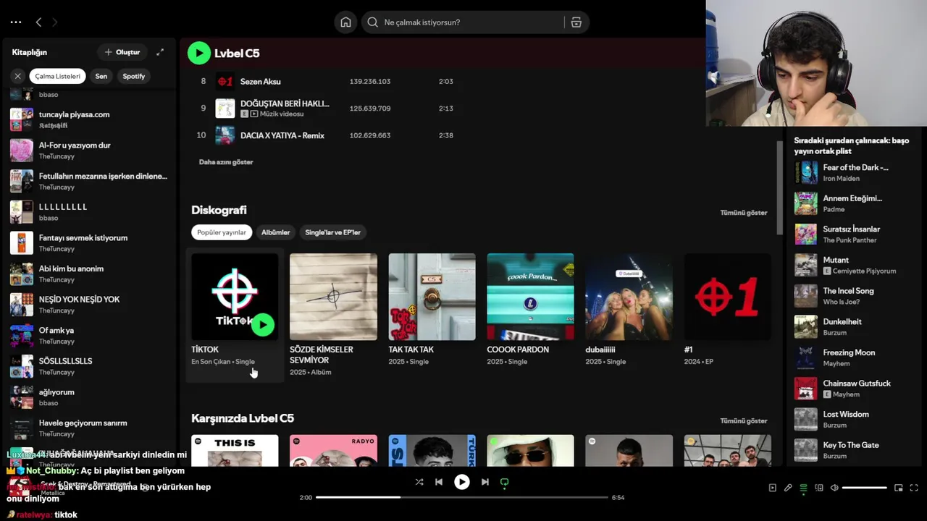The image size is (927, 521).
Task: Open the Browse icon in search bar
Action: click(576, 22)
